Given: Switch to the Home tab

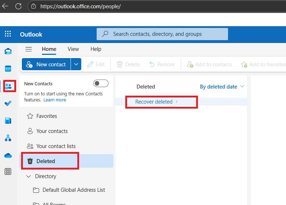Looking at the screenshot, I should coord(49,49).
